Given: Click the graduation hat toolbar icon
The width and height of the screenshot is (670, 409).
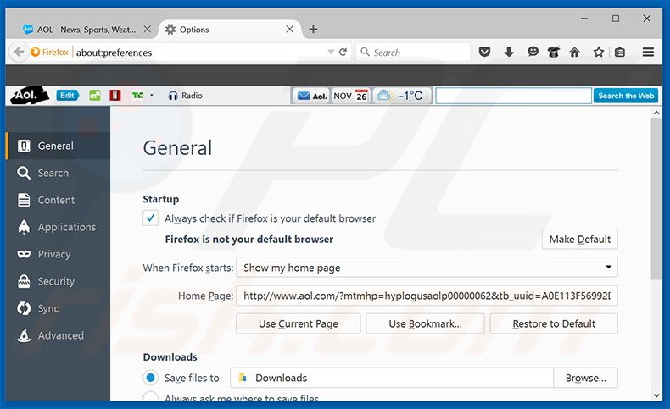Looking at the screenshot, I should (x=553, y=52).
